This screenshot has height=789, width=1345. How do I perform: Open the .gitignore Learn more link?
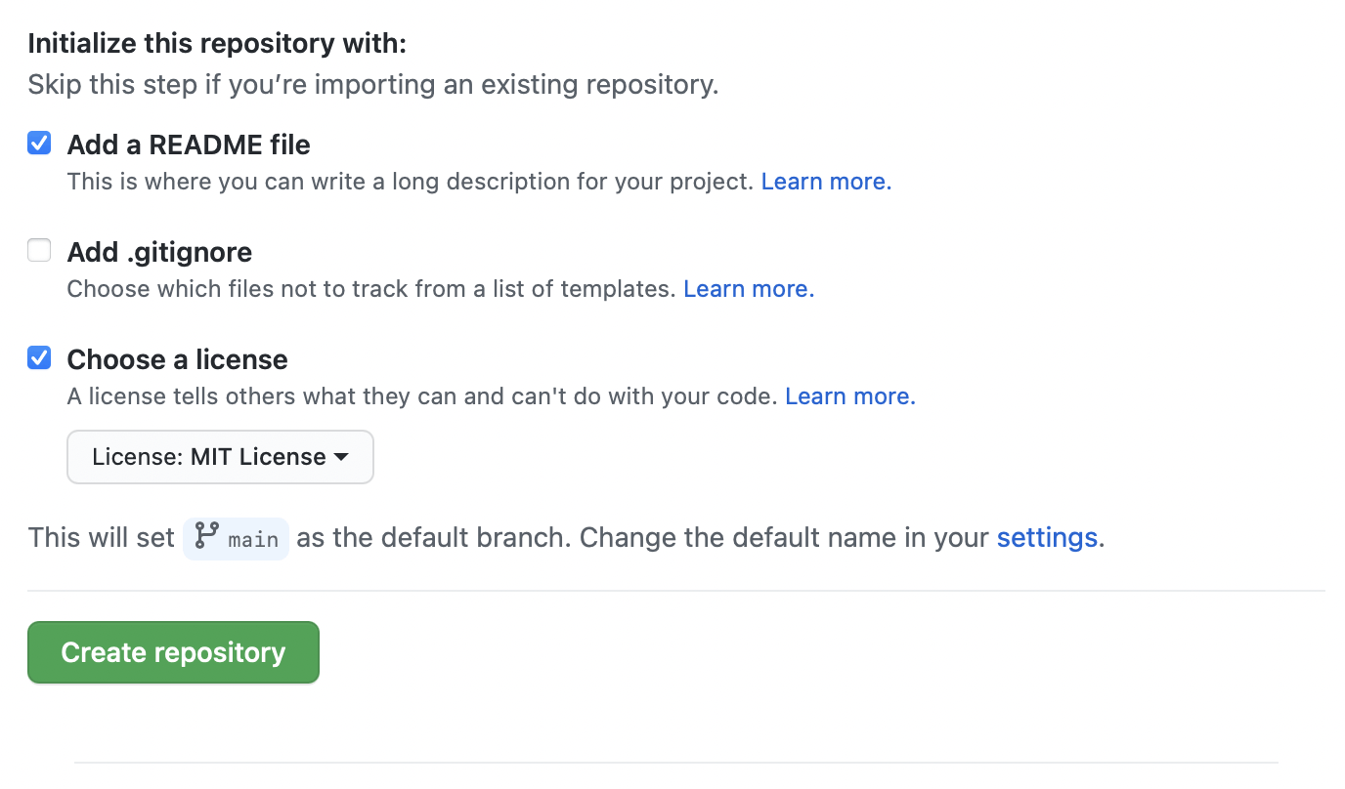point(749,289)
